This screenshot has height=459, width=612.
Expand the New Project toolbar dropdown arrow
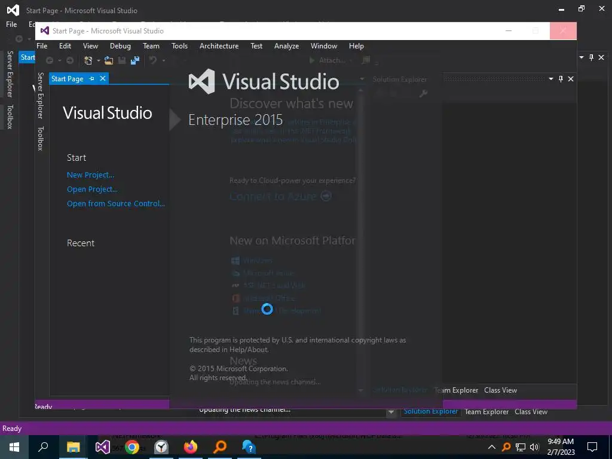(99, 61)
